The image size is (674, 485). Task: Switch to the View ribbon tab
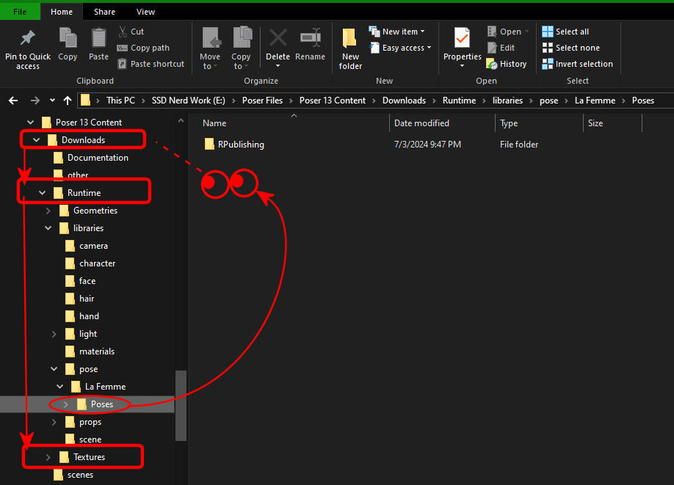[x=145, y=12]
